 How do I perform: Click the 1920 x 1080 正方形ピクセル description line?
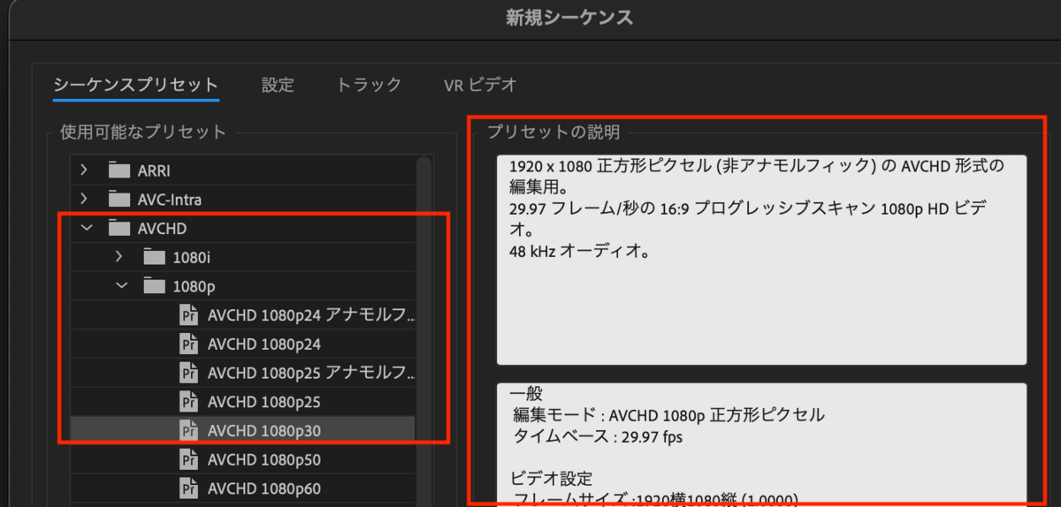point(757,177)
